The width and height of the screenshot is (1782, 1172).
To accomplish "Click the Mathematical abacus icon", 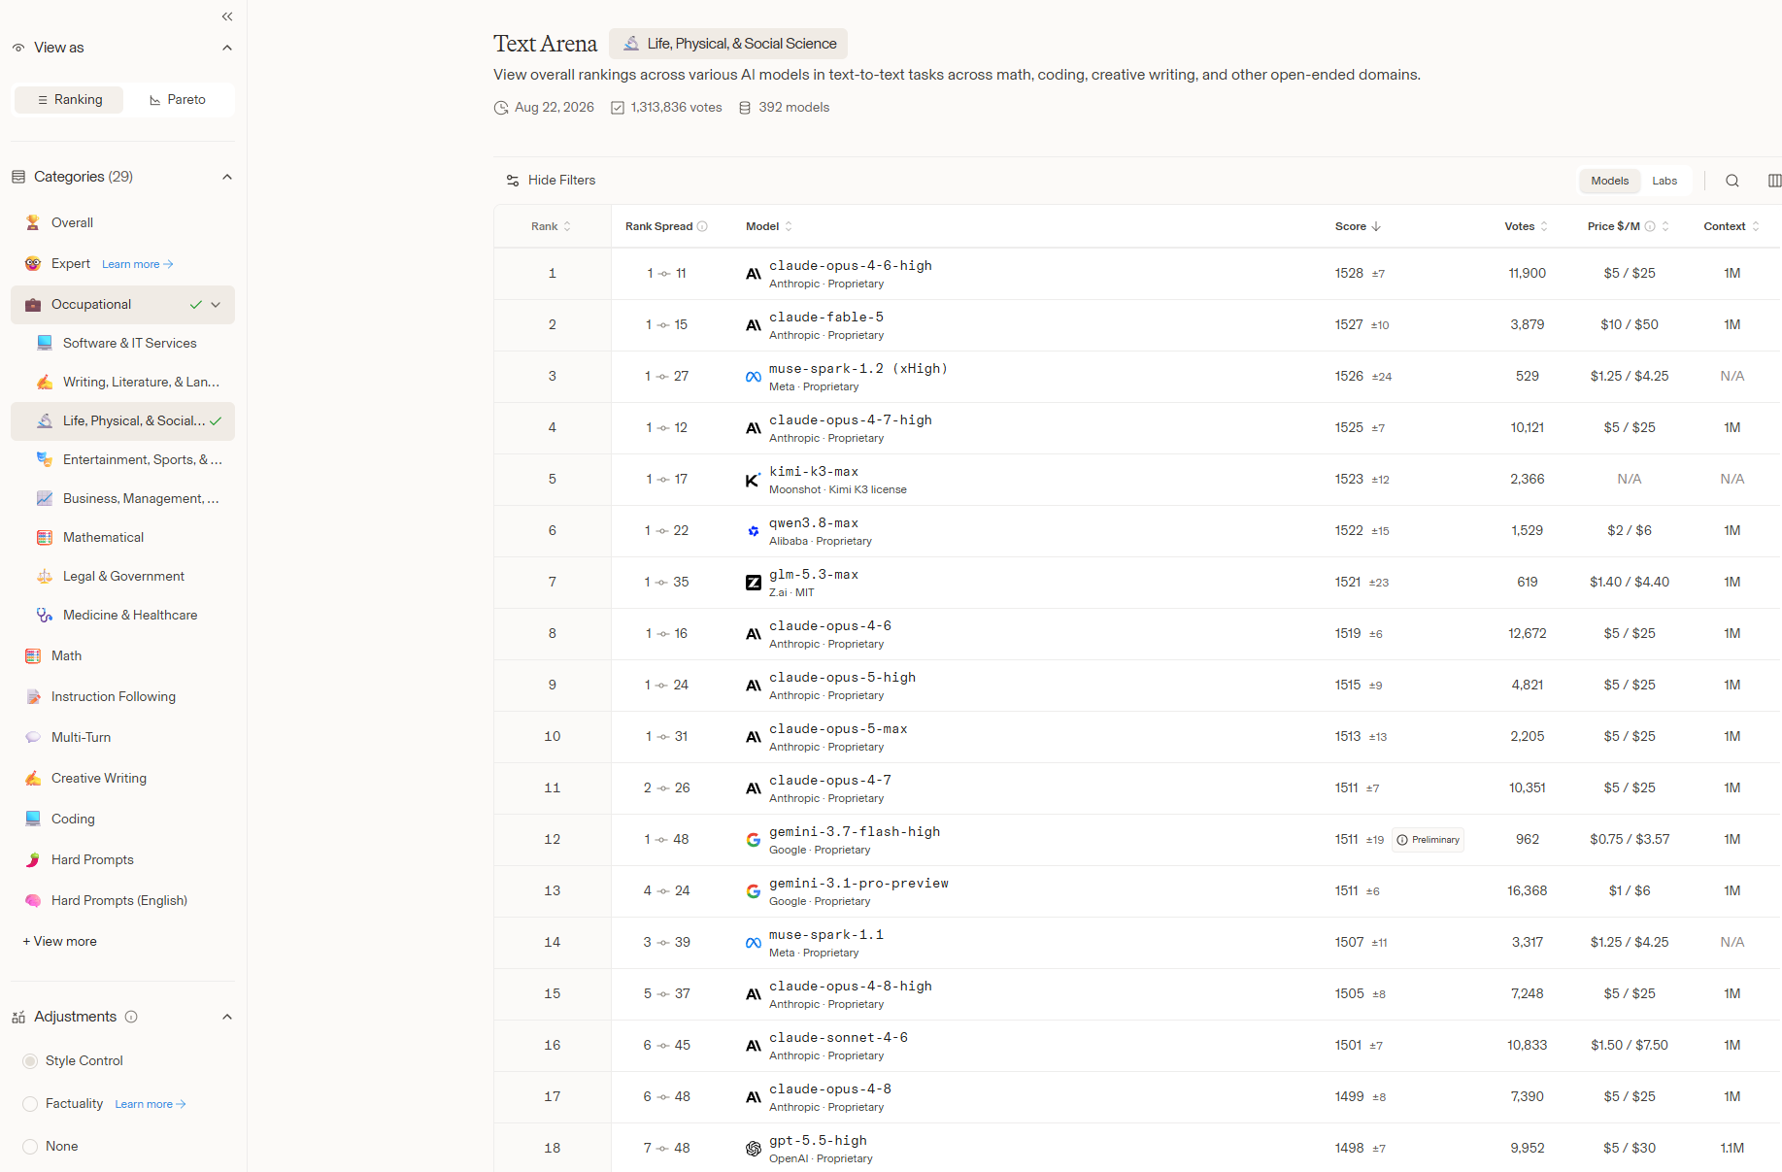I will pyautogui.click(x=45, y=537).
